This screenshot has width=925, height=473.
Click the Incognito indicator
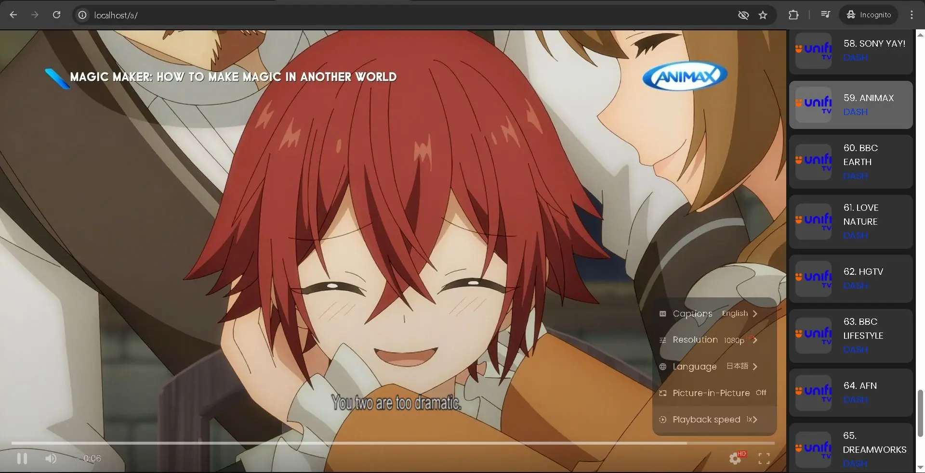tap(869, 15)
